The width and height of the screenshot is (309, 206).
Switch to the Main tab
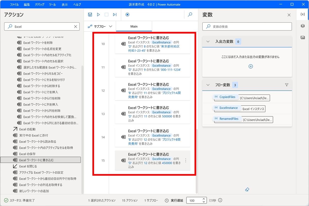pos(134,27)
